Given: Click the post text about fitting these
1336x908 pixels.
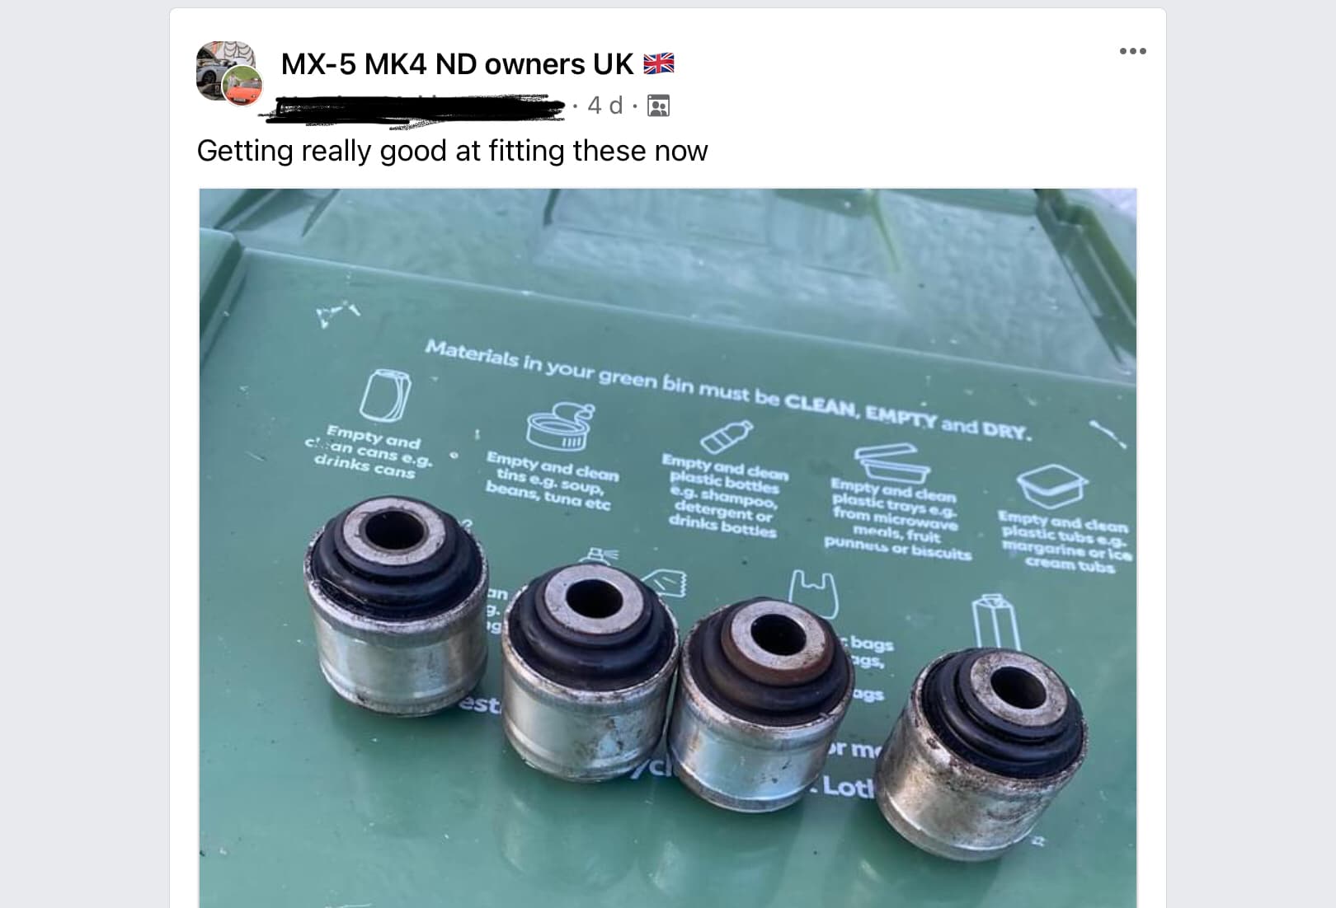Looking at the screenshot, I should coord(452,151).
